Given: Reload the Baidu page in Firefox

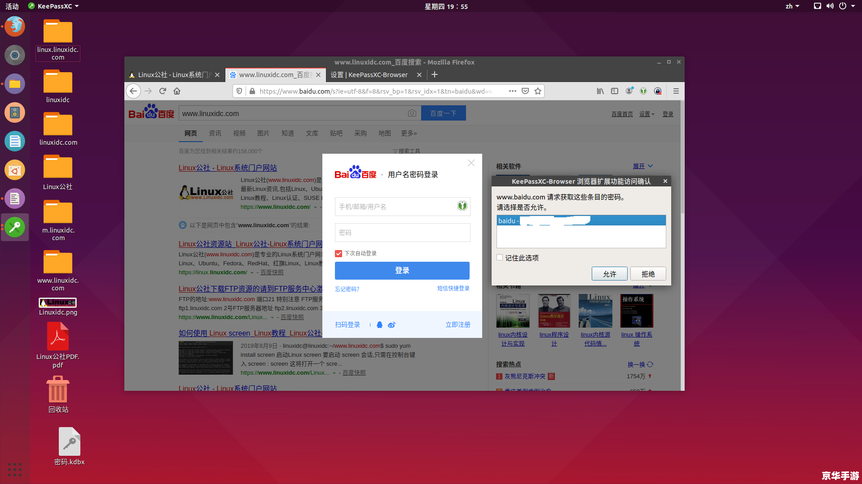Looking at the screenshot, I should click(x=163, y=91).
